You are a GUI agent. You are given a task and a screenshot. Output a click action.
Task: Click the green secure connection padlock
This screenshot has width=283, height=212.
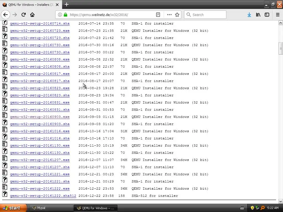point(65,15)
